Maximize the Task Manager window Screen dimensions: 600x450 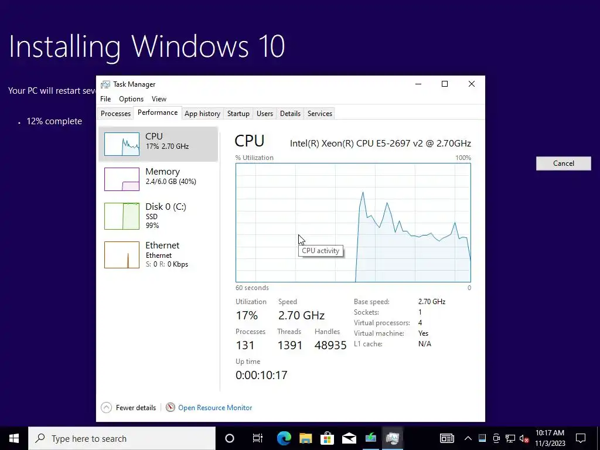point(445,84)
